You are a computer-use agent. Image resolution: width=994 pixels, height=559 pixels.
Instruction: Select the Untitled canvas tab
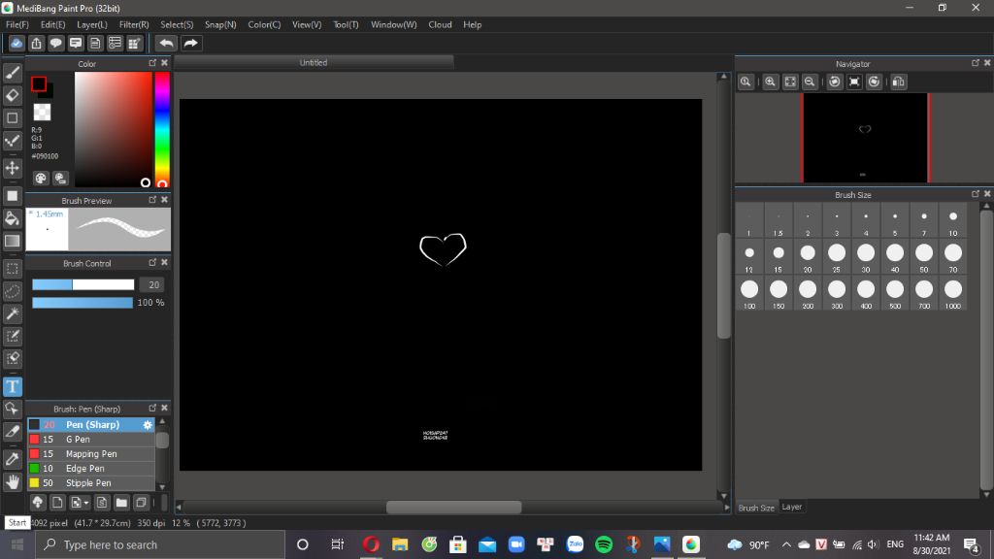pyautogui.click(x=314, y=63)
